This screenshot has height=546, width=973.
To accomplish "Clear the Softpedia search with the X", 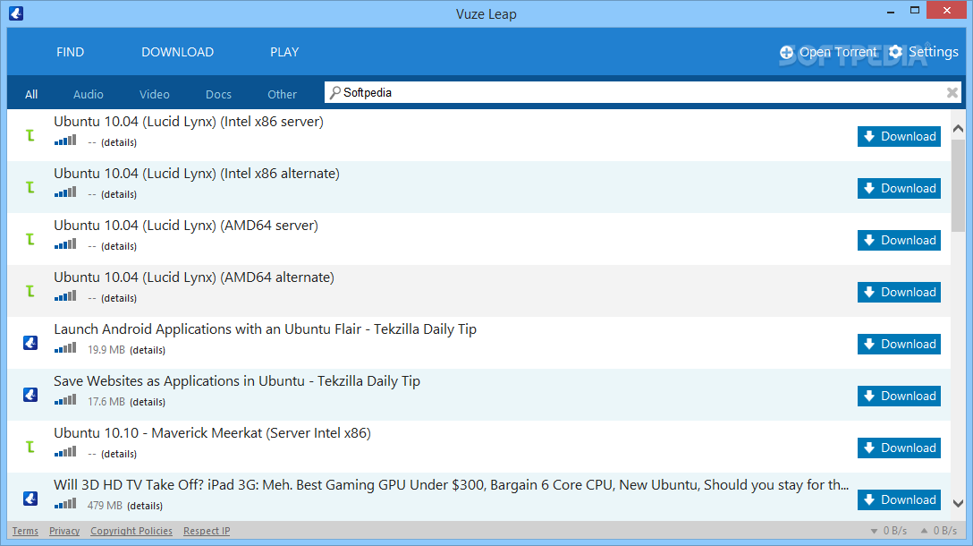I will pos(952,92).
